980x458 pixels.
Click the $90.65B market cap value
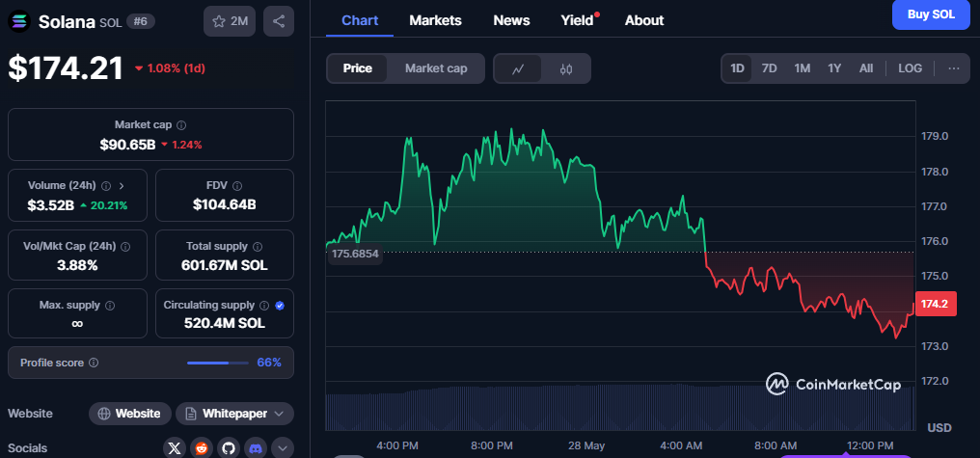(x=127, y=145)
